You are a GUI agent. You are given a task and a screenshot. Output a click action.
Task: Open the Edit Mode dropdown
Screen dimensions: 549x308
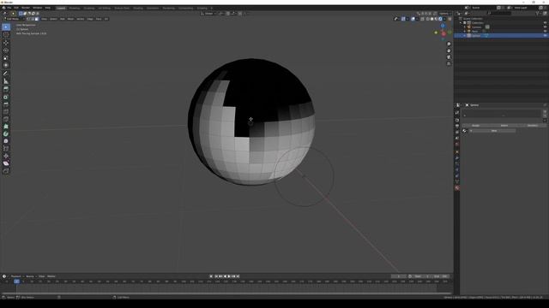pos(14,19)
